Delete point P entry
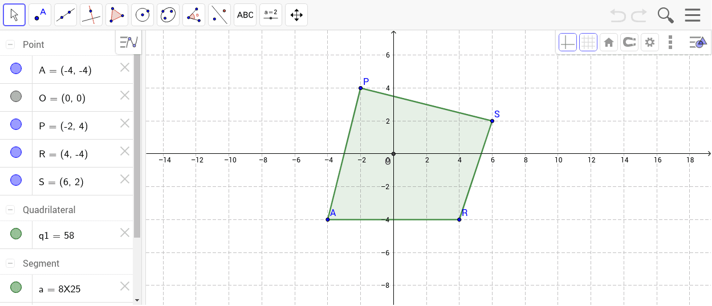 click(x=125, y=123)
